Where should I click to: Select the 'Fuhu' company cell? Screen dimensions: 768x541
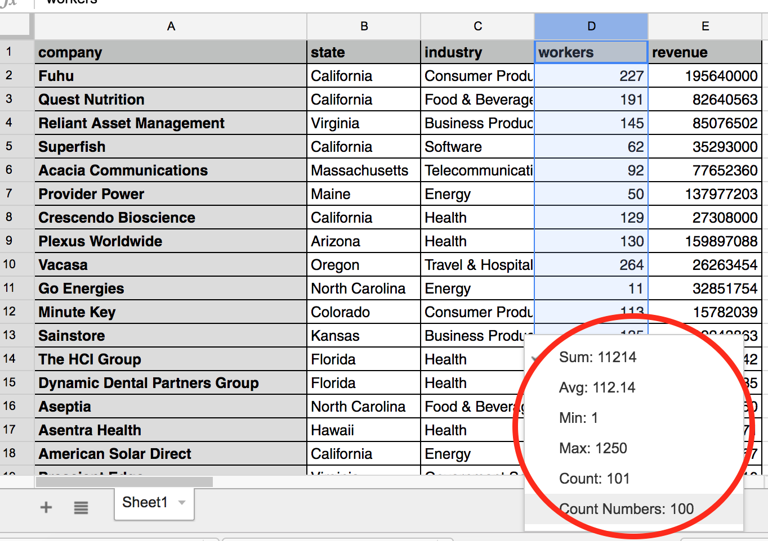click(171, 76)
